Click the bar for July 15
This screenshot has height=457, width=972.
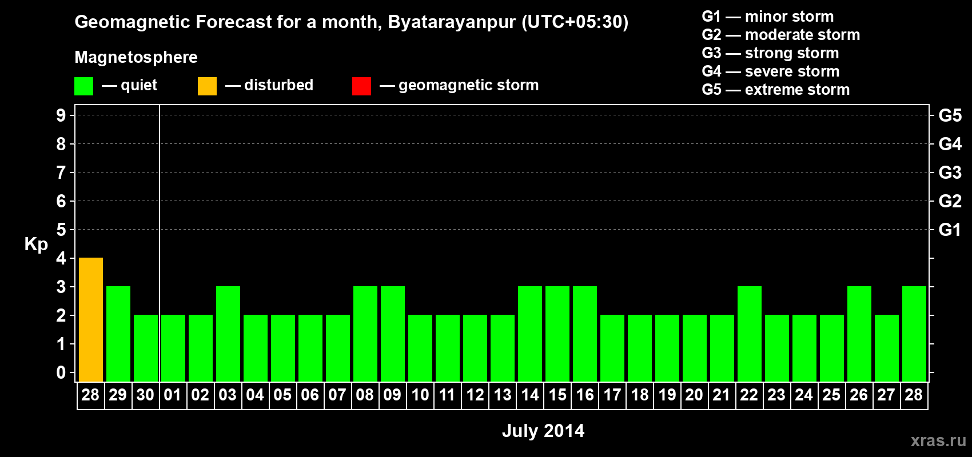557,334
